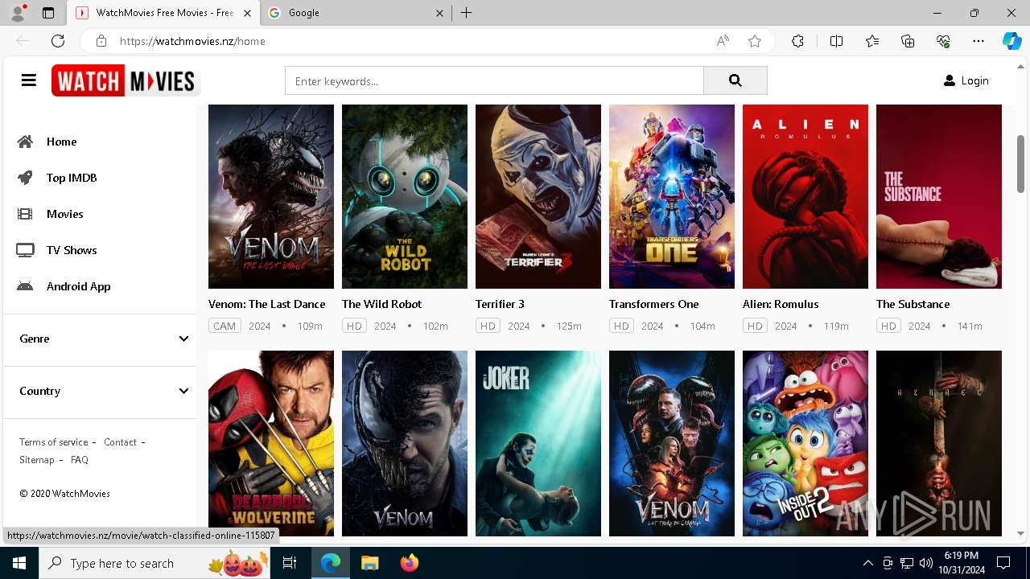Open The Substance title link
Image resolution: width=1030 pixels, height=579 pixels.
[913, 304]
